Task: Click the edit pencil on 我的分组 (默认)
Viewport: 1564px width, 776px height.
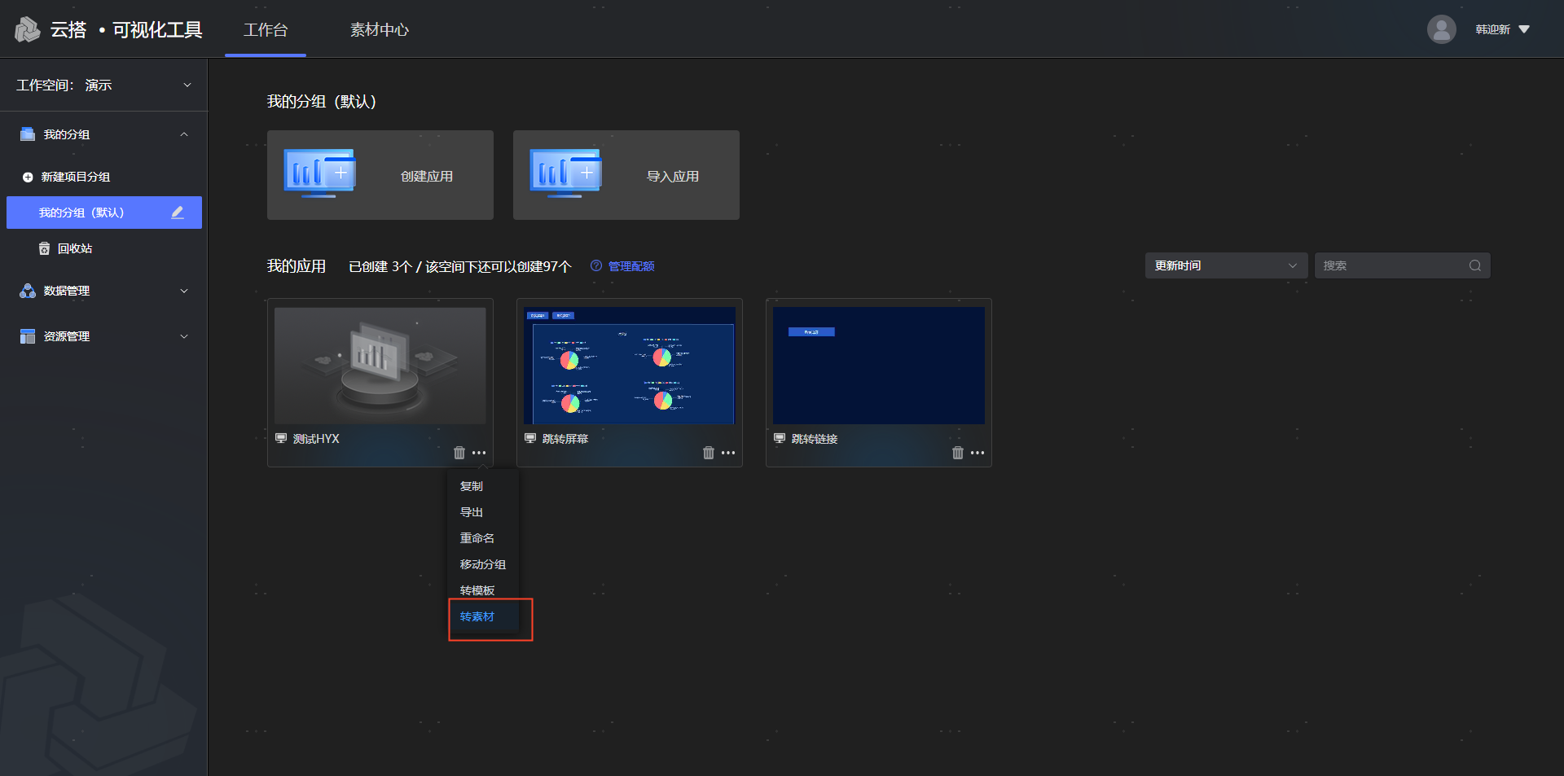Action: pos(178,213)
